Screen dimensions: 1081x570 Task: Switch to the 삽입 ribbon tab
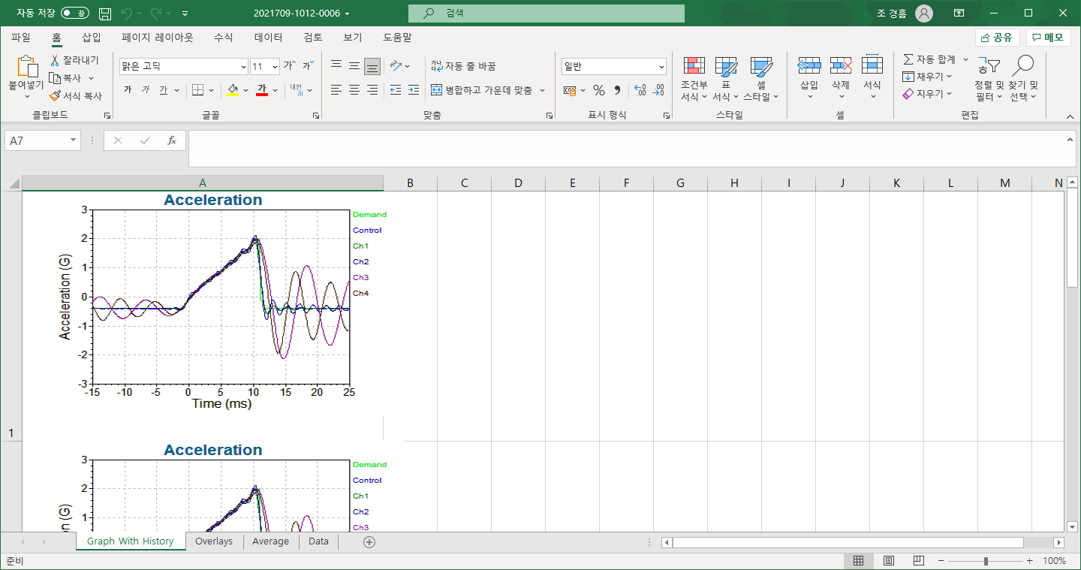(92, 38)
